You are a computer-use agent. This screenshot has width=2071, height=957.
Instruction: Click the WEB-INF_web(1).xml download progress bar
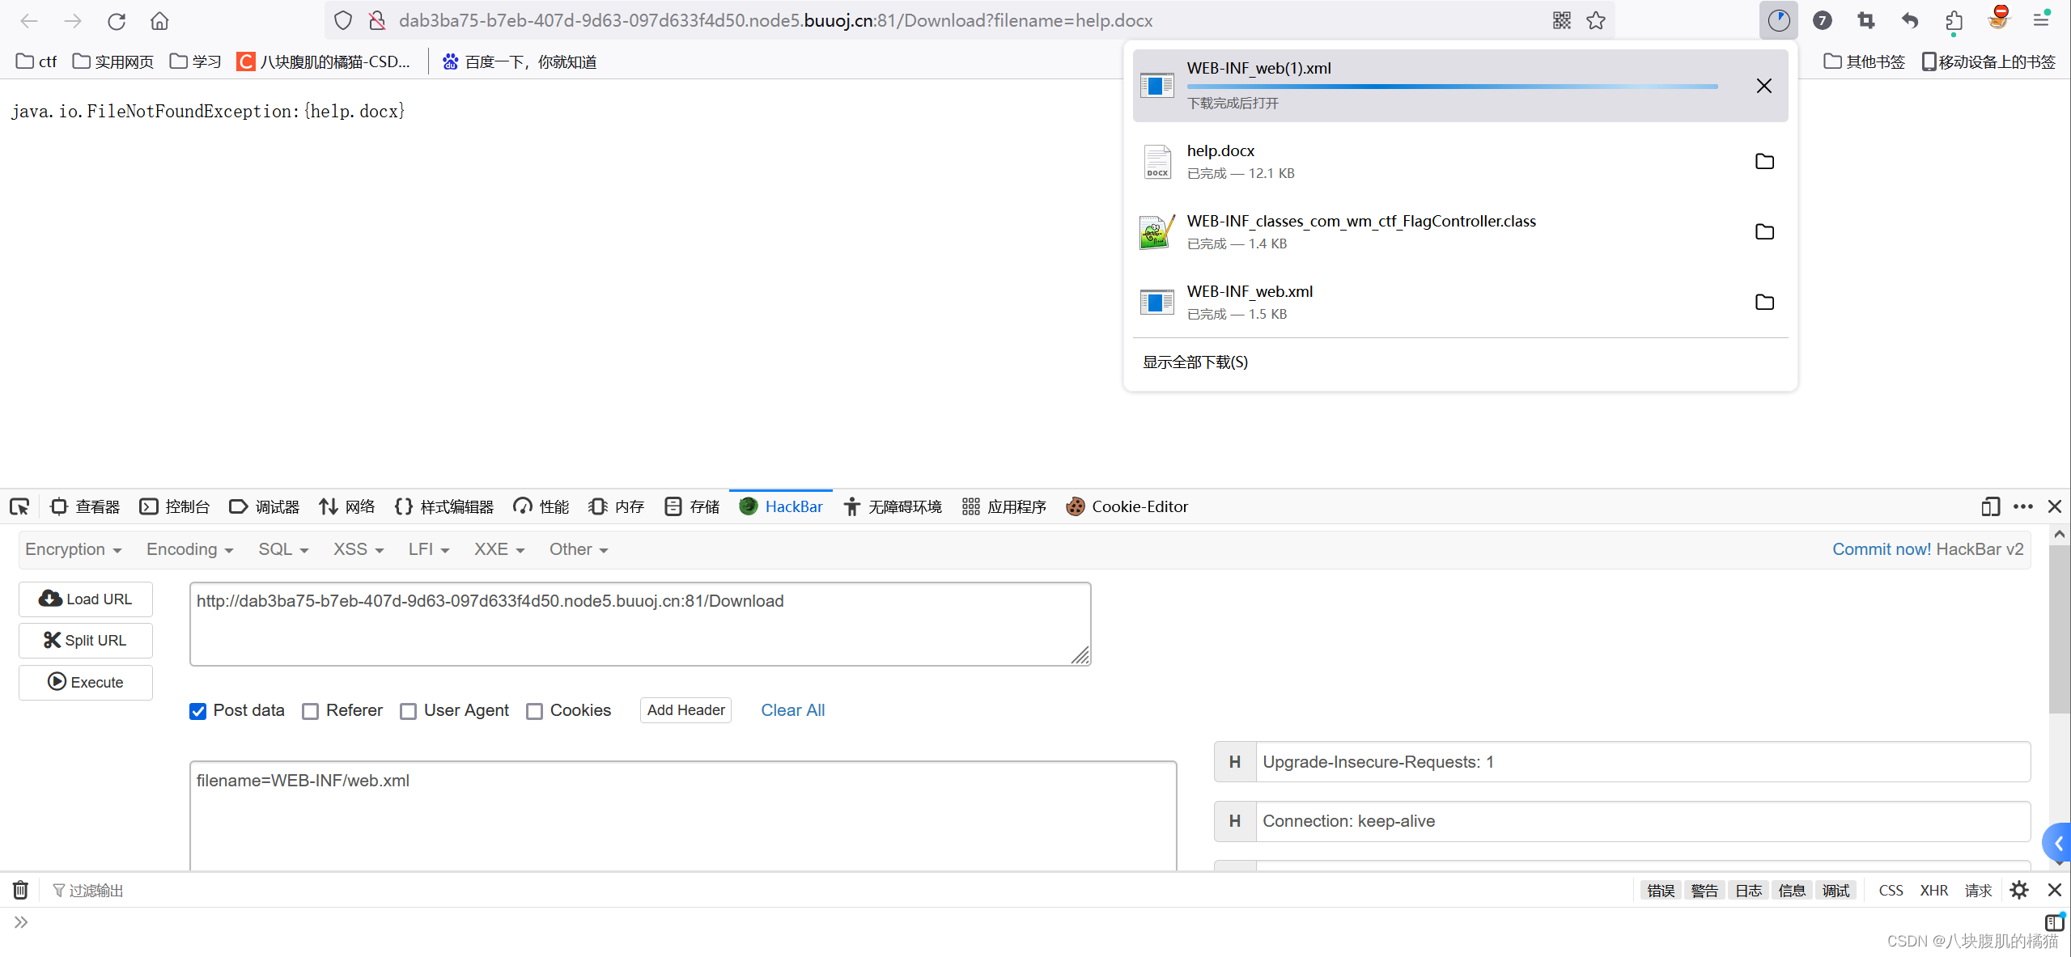(x=1452, y=87)
